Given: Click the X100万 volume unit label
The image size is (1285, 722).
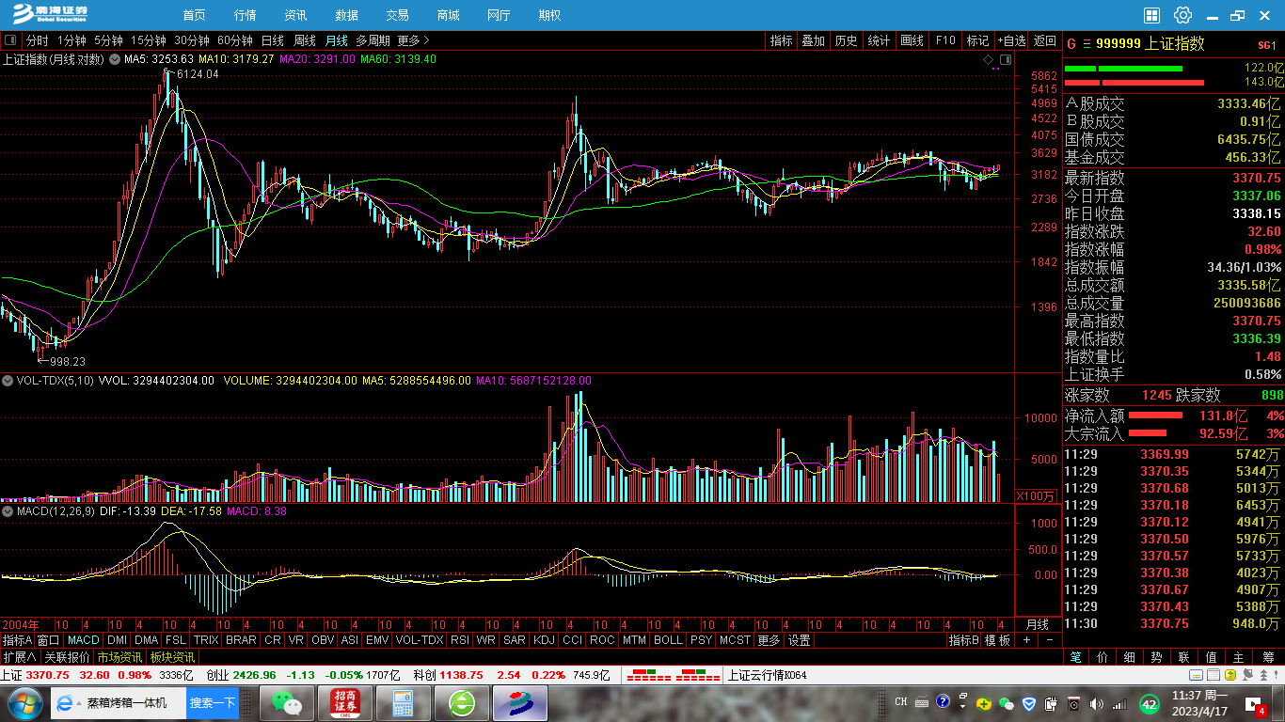Looking at the screenshot, I should 1037,495.
